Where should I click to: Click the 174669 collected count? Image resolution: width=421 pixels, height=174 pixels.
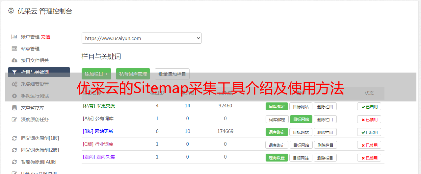(x=225, y=131)
